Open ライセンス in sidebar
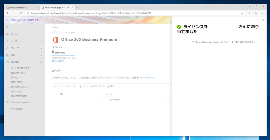This screenshot has height=140, width=270. [x=16, y=77]
